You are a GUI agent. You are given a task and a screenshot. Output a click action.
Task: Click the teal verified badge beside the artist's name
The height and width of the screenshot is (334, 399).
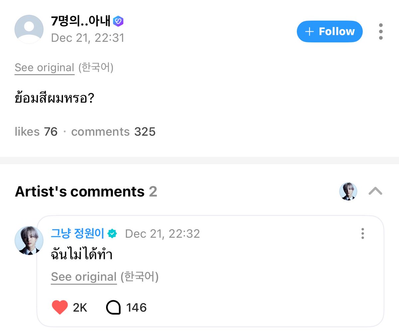pyautogui.click(x=112, y=234)
